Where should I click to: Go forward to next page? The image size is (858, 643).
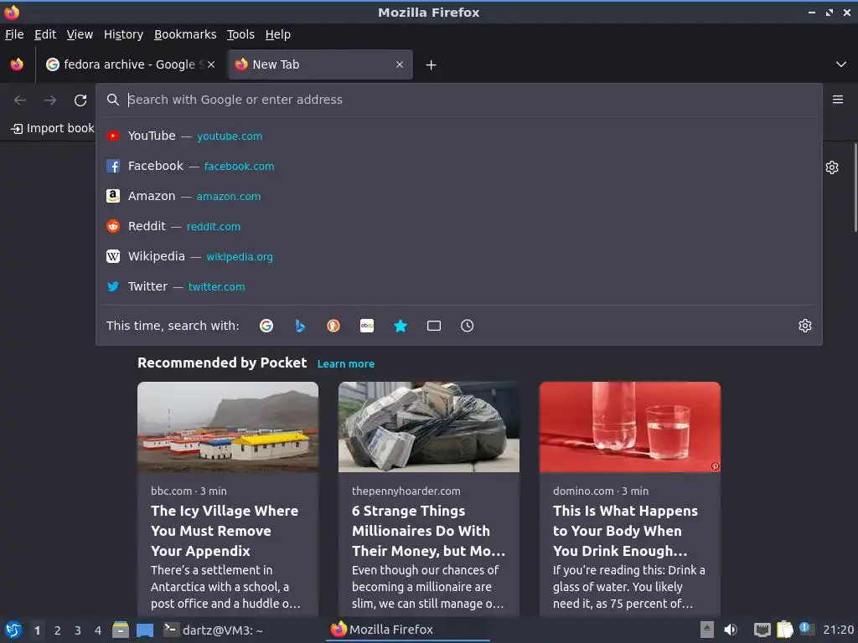coord(50,100)
